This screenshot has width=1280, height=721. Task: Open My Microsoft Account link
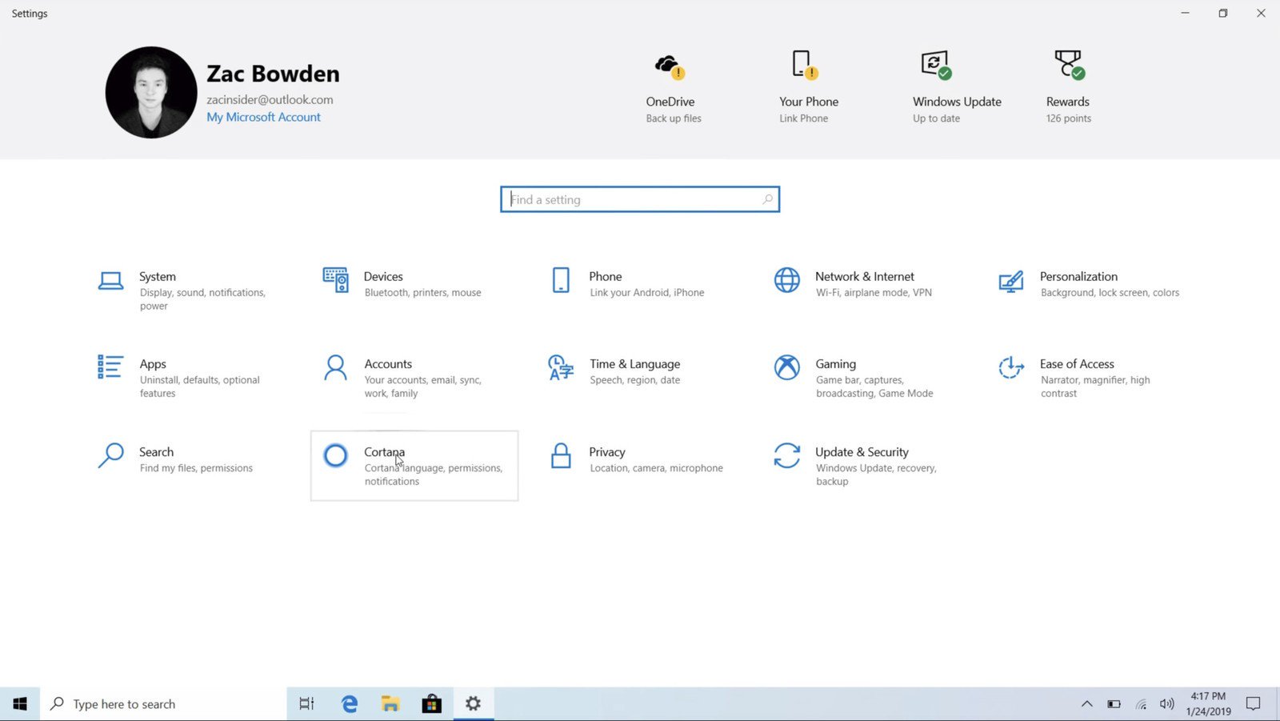point(263,117)
